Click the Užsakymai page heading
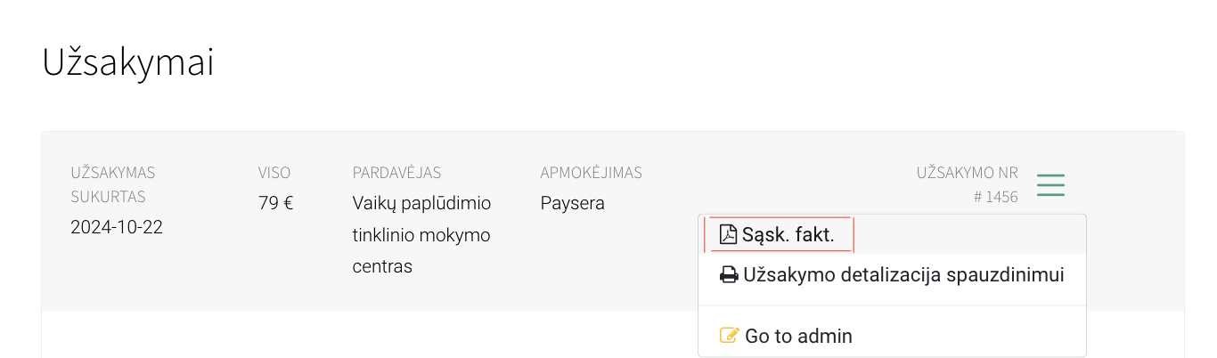The image size is (1217, 358). click(128, 63)
